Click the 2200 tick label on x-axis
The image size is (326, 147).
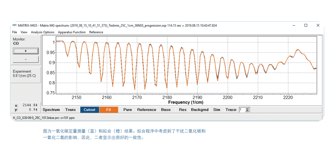[x=228, y=97]
